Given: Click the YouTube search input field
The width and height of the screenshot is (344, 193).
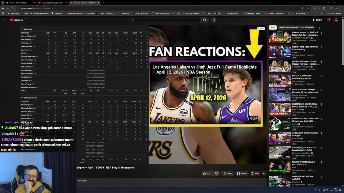Looking at the screenshot, I should 164,20.
